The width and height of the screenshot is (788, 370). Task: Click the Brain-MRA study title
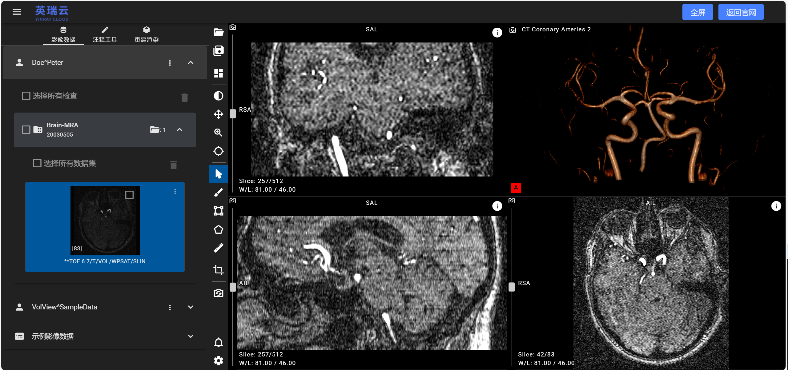point(62,125)
